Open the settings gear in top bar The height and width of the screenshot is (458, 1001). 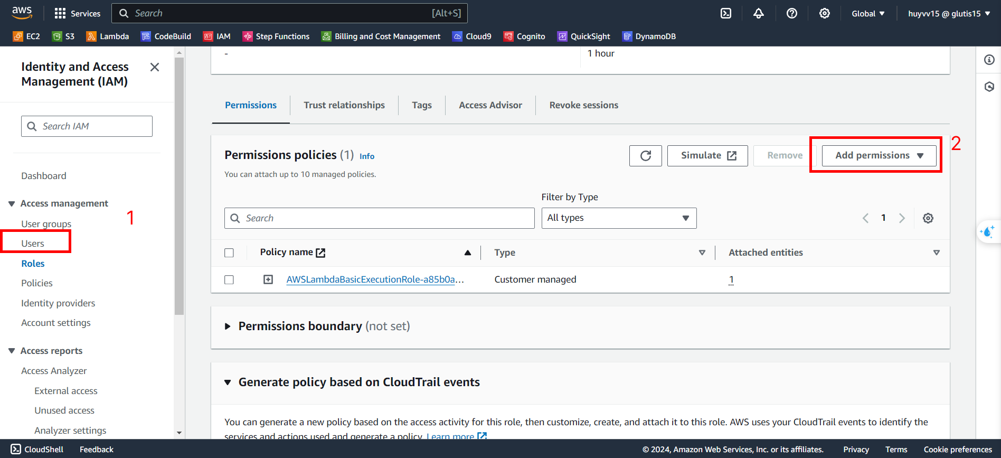pyautogui.click(x=824, y=13)
